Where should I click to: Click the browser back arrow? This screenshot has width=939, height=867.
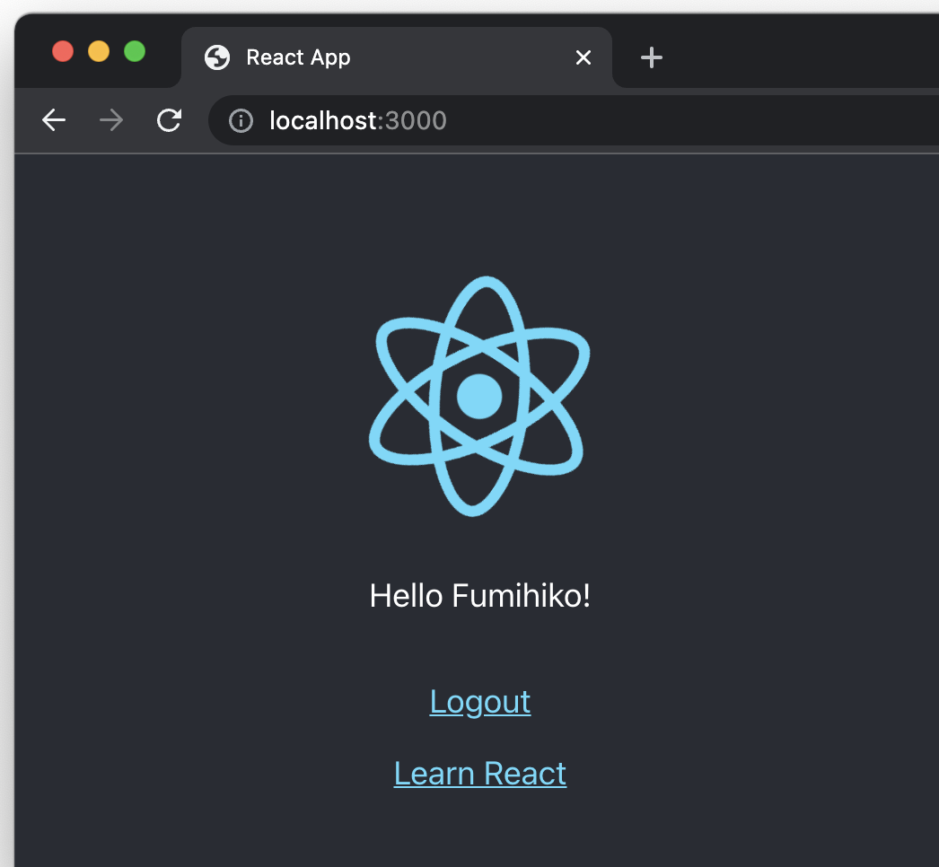(x=53, y=120)
